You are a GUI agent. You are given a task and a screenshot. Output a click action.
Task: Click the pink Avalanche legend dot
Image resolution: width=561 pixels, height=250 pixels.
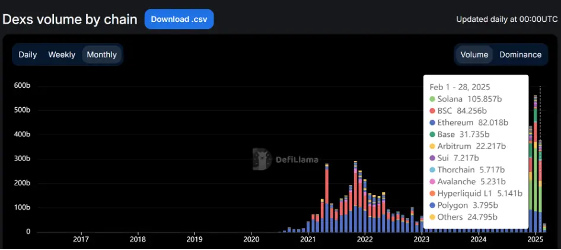pos(433,181)
